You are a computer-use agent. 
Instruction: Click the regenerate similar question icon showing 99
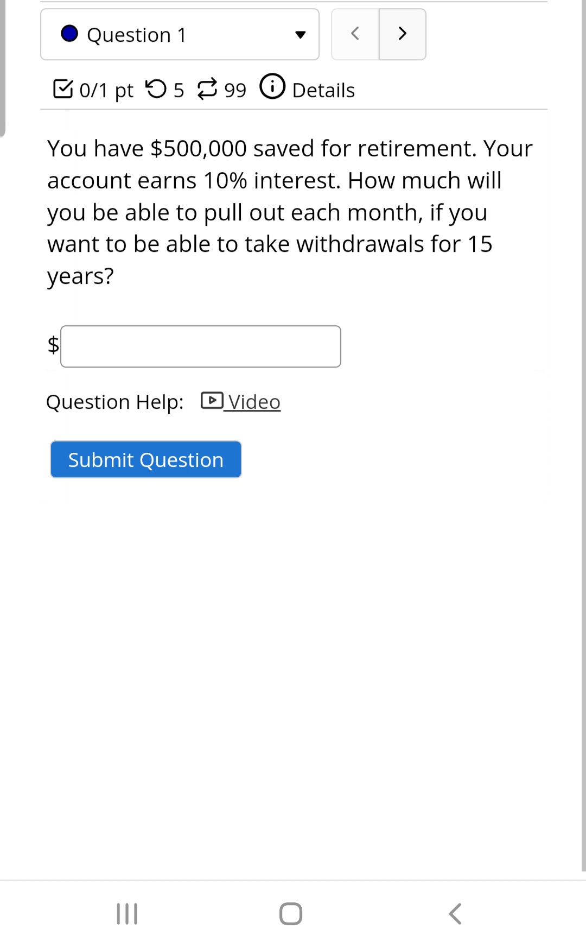(x=208, y=89)
